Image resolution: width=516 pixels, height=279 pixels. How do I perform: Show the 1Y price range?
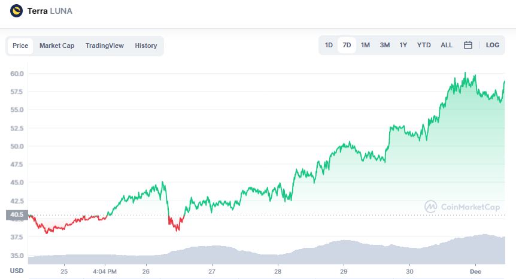click(403, 45)
